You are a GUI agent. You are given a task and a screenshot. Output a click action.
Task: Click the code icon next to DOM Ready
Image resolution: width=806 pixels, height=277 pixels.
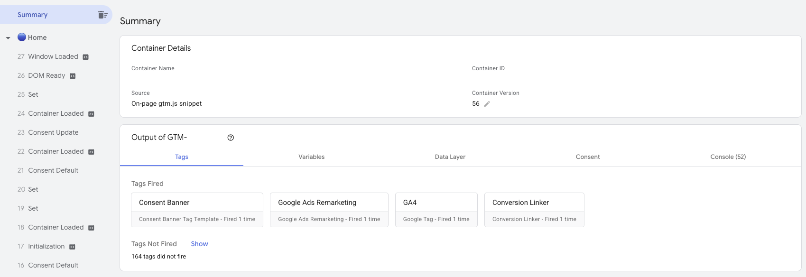click(73, 76)
